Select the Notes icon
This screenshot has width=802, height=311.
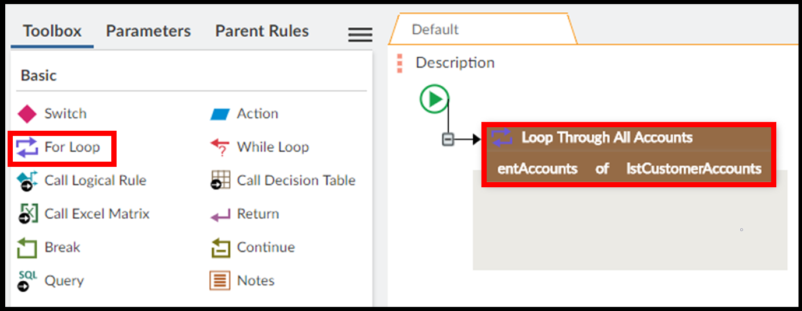[x=220, y=281]
